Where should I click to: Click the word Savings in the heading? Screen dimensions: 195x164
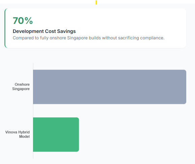pos(66,31)
